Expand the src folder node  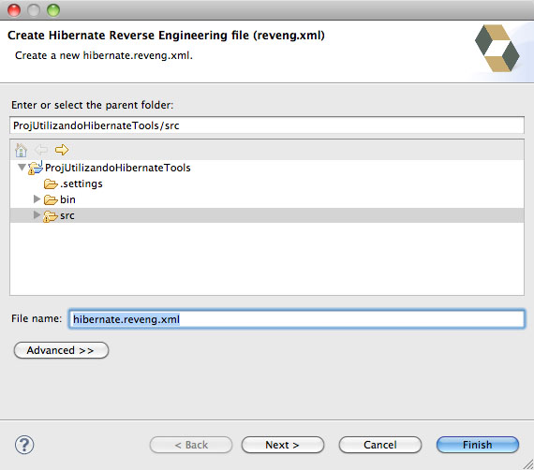(37, 215)
